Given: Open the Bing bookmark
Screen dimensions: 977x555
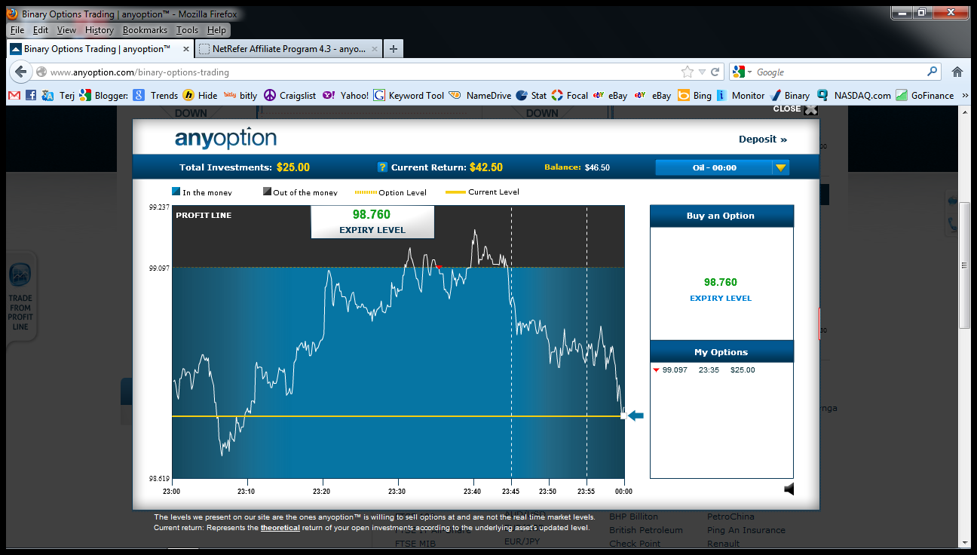Looking at the screenshot, I should [x=694, y=96].
